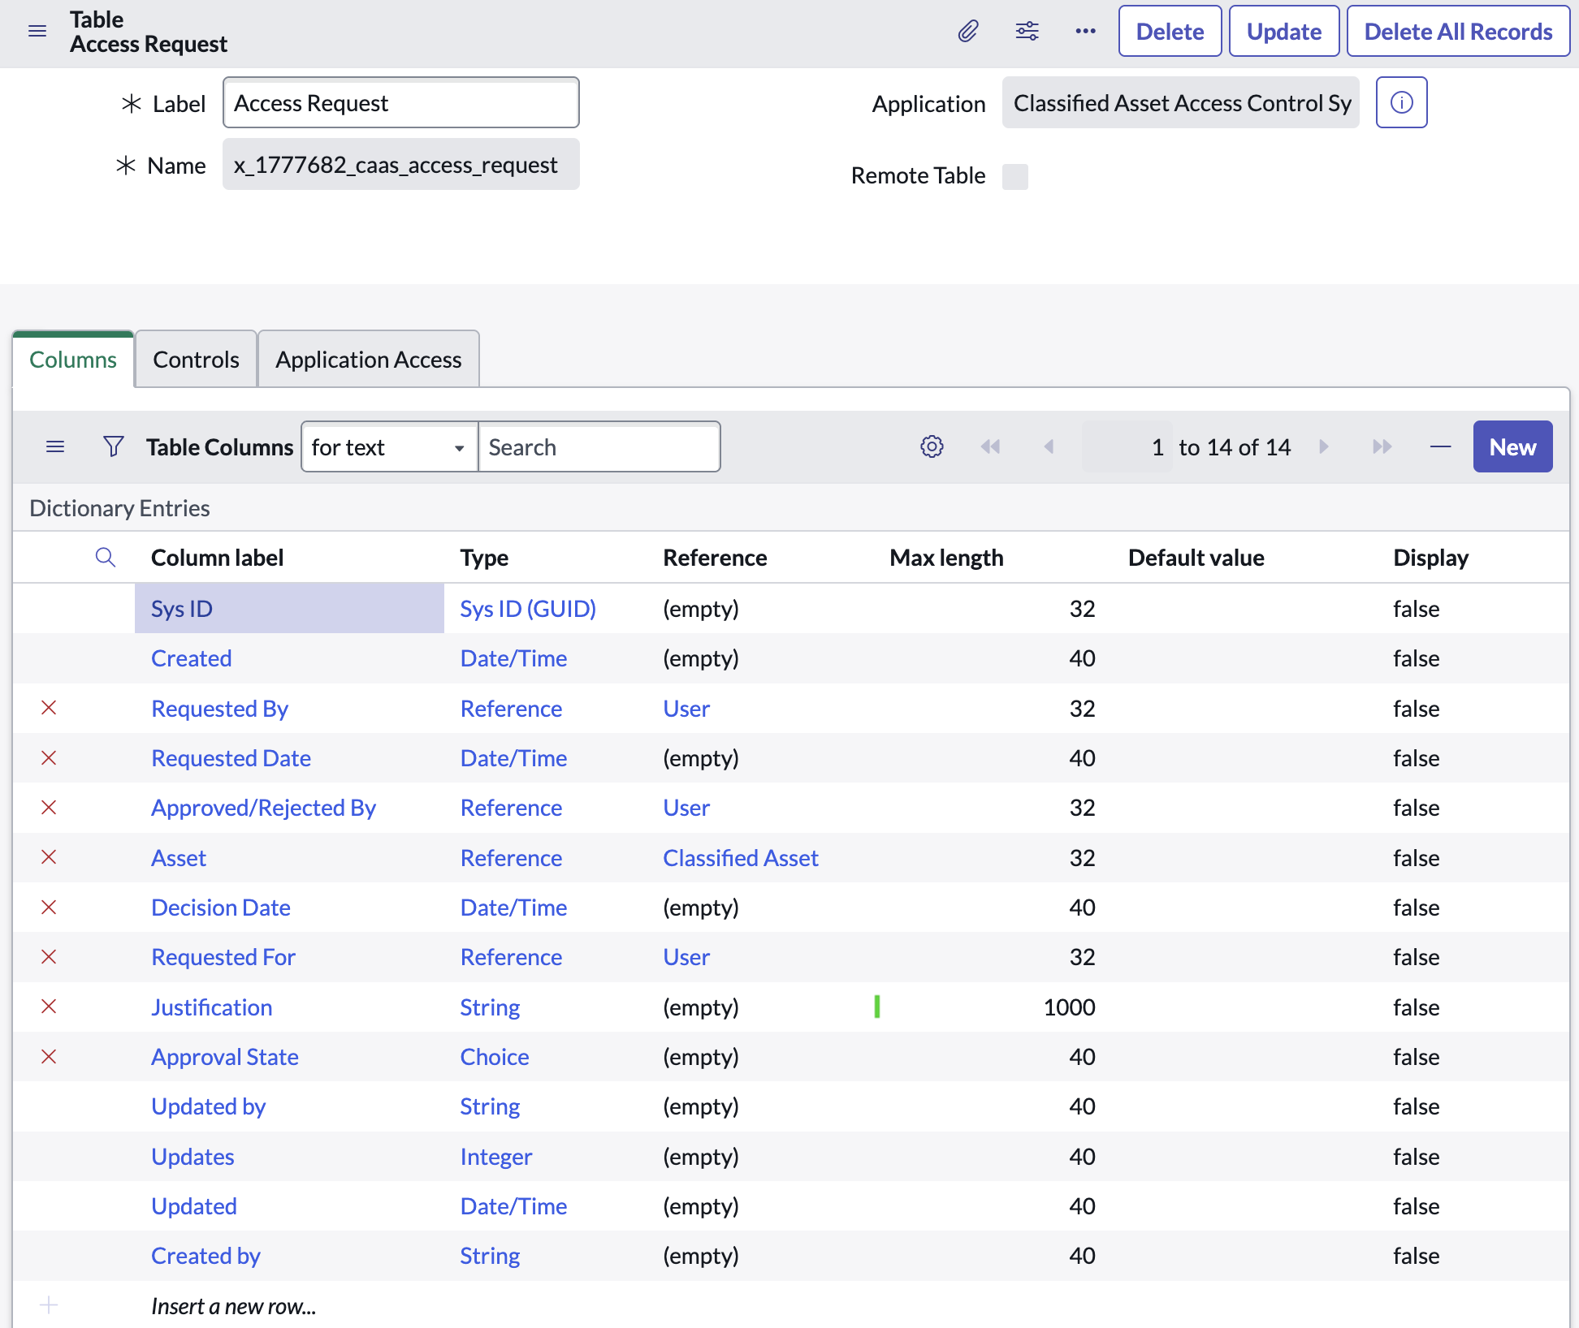The height and width of the screenshot is (1328, 1579).
Task: Click the New column button
Action: point(1512,446)
